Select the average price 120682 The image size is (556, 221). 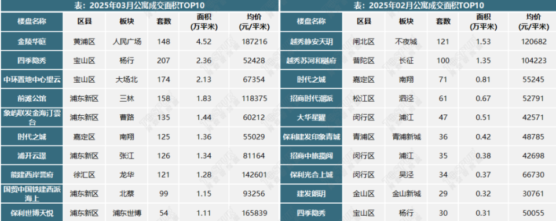pos(534,42)
